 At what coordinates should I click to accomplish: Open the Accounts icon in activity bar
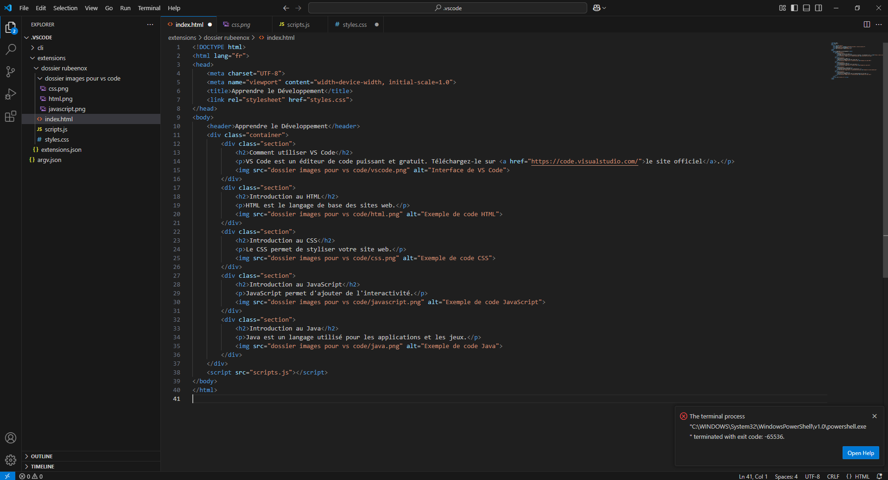[x=11, y=438]
